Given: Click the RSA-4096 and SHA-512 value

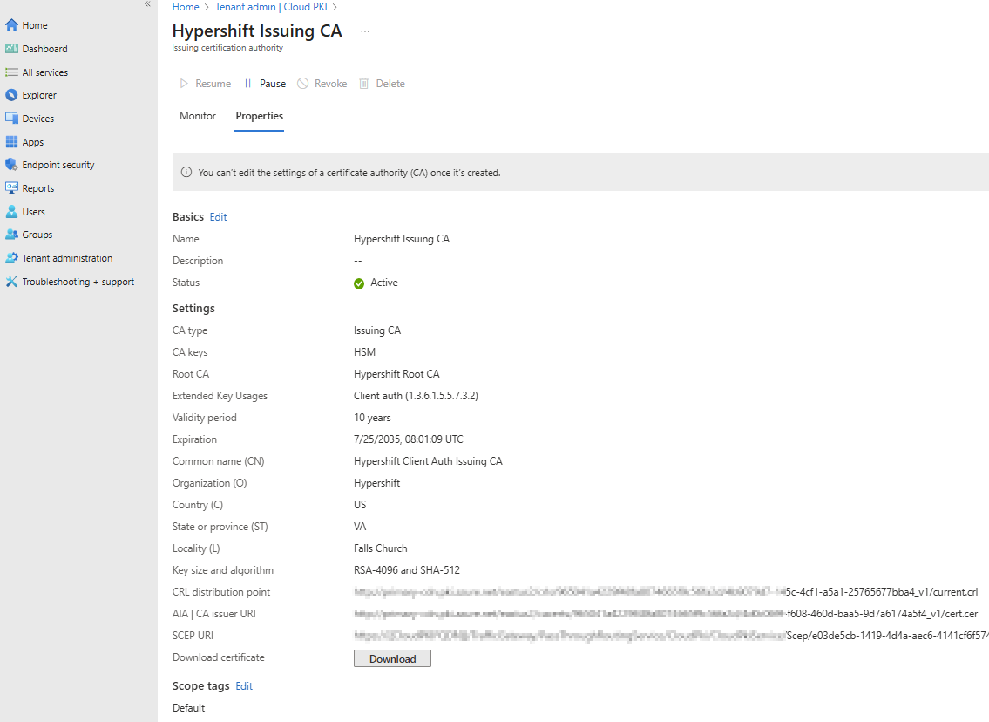Looking at the screenshot, I should (x=407, y=570).
